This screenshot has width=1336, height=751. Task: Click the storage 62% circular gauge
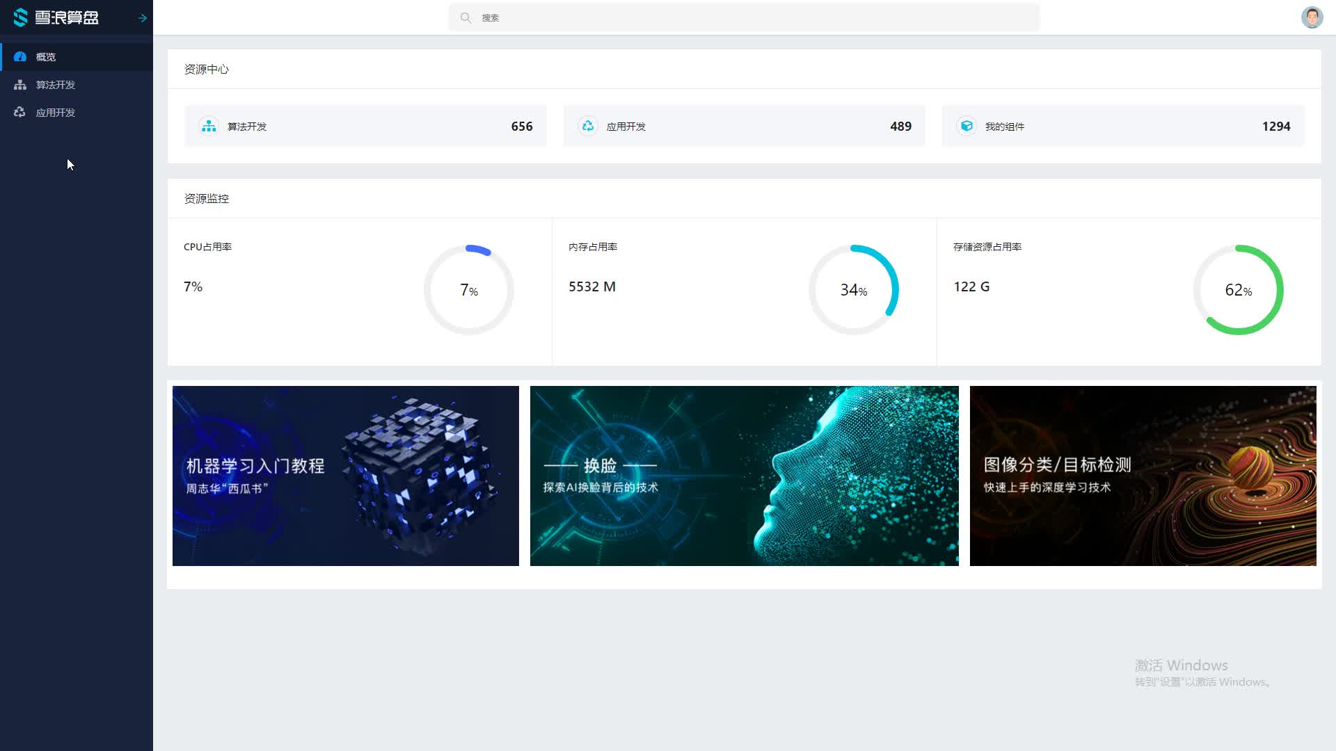point(1239,290)
